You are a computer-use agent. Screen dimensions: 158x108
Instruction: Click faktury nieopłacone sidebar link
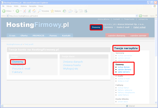pyautogui.click(x=126, y=92)
